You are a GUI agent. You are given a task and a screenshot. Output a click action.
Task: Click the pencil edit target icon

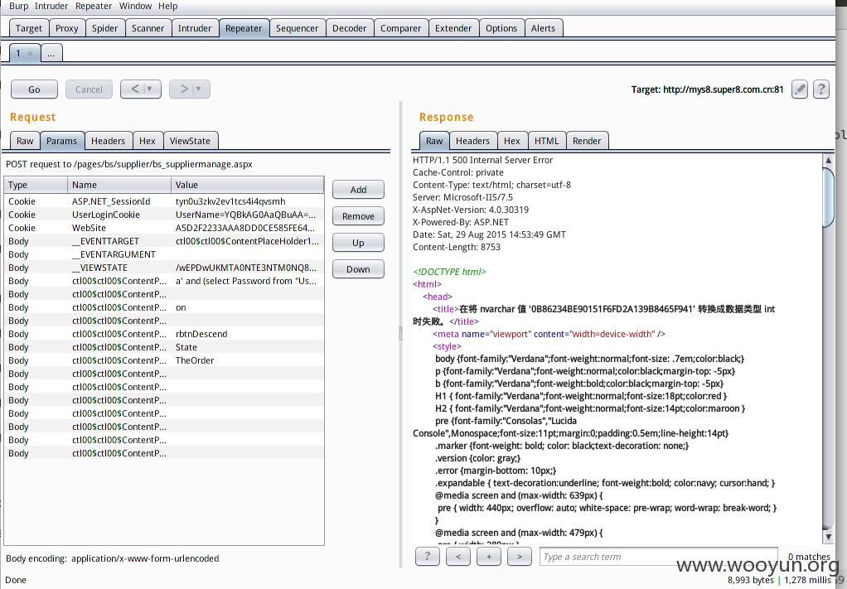[x=800, y=89]
